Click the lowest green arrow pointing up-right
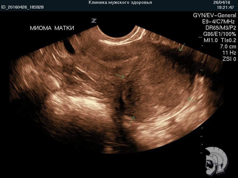 [132, 120]
